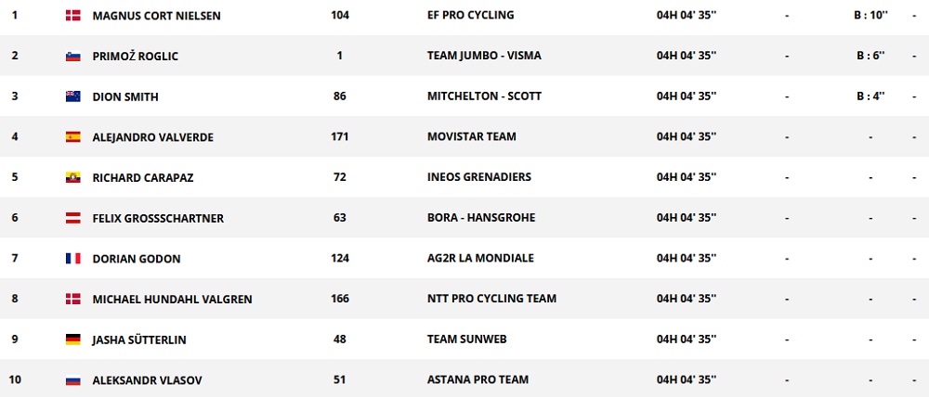Open the EF Pro Cycling team page
Screen dimensions: 929x397
[x=470, y=16]
